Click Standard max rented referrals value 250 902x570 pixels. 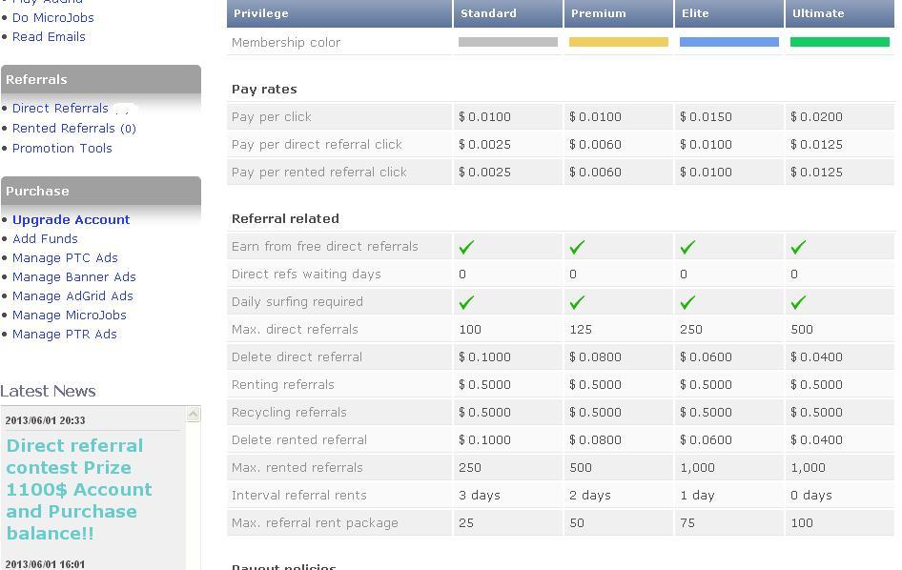click(x=470, y=467)
